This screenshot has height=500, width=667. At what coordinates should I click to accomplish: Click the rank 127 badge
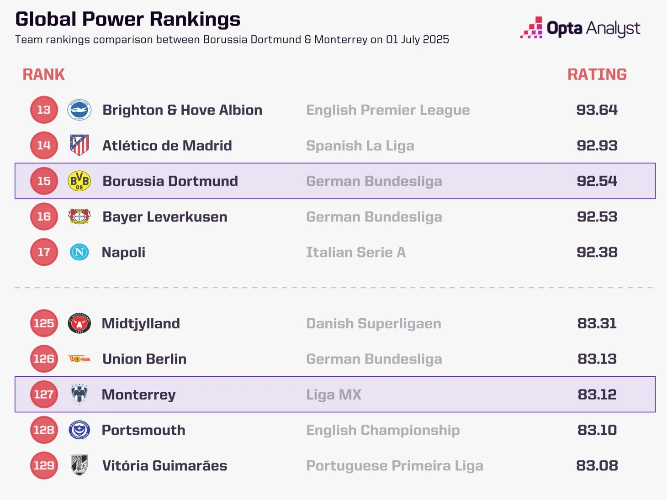[x=44, y=394]
